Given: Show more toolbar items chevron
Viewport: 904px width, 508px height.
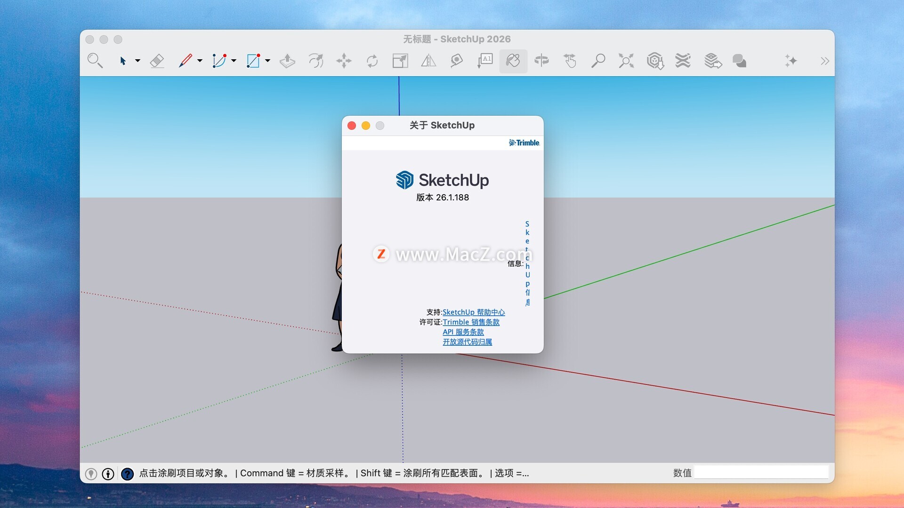Looking at the screenshot, I should click(x=824, y=61).
